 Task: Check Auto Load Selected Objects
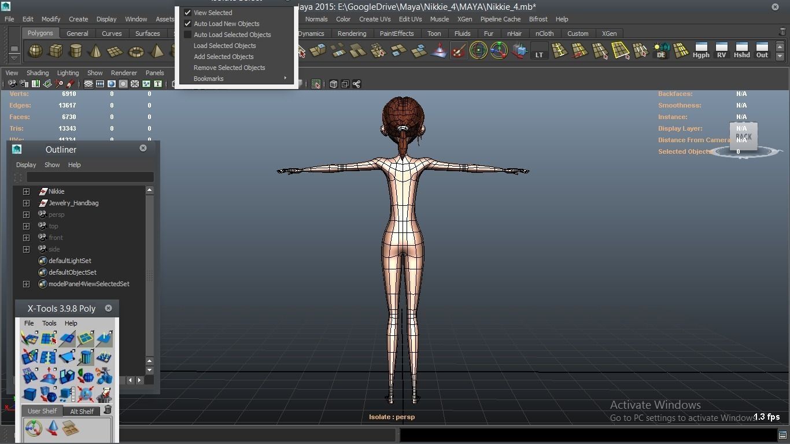click(187, 35)
